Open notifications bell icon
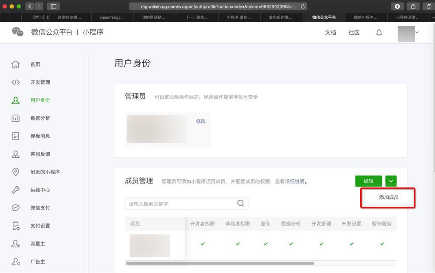435x273 pixels. point(379,32)
